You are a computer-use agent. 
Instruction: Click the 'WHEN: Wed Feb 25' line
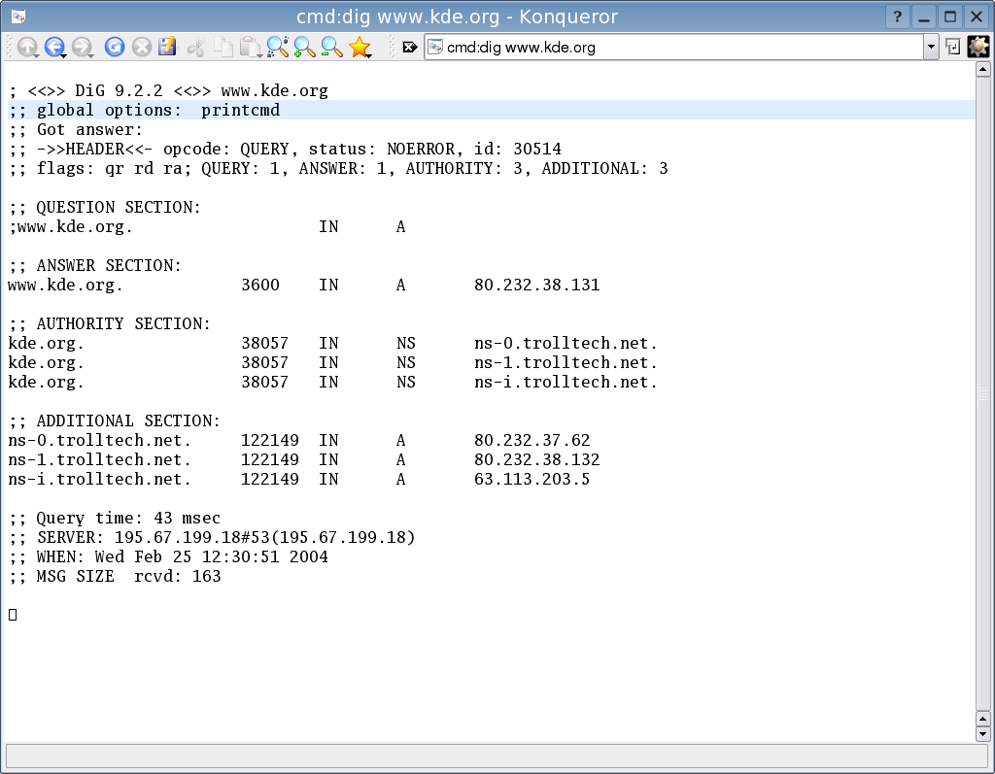point(168,557)
